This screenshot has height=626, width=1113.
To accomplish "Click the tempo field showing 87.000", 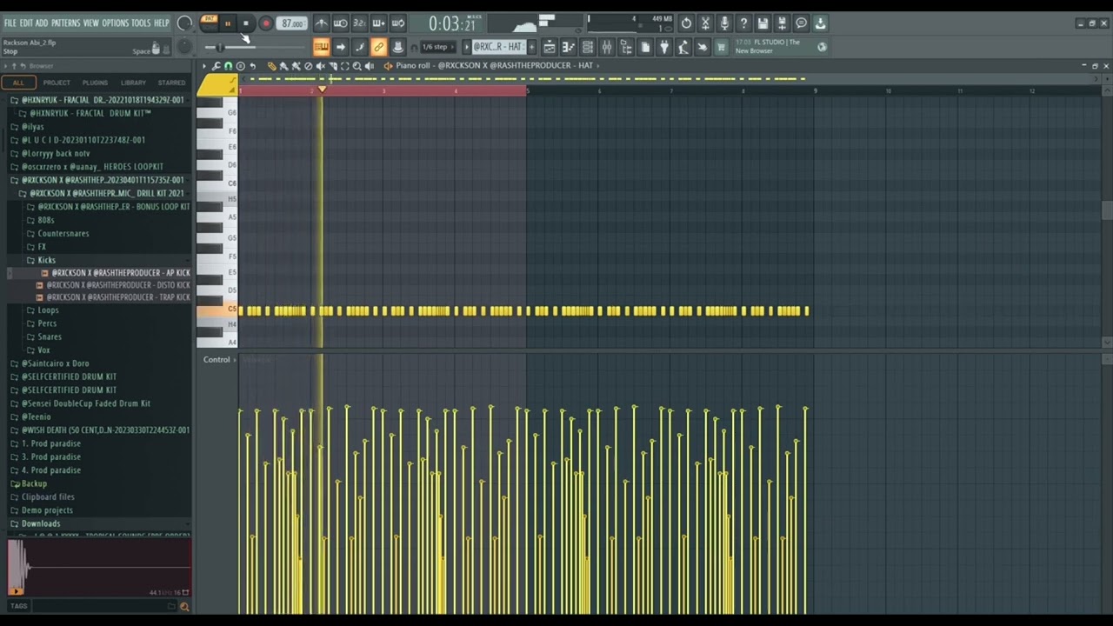I will point(291,23).
